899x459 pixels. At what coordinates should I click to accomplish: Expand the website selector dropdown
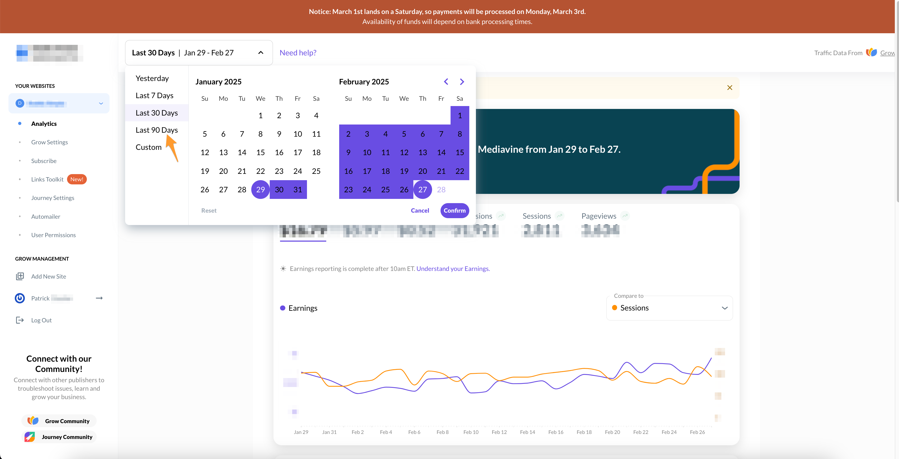101,103
